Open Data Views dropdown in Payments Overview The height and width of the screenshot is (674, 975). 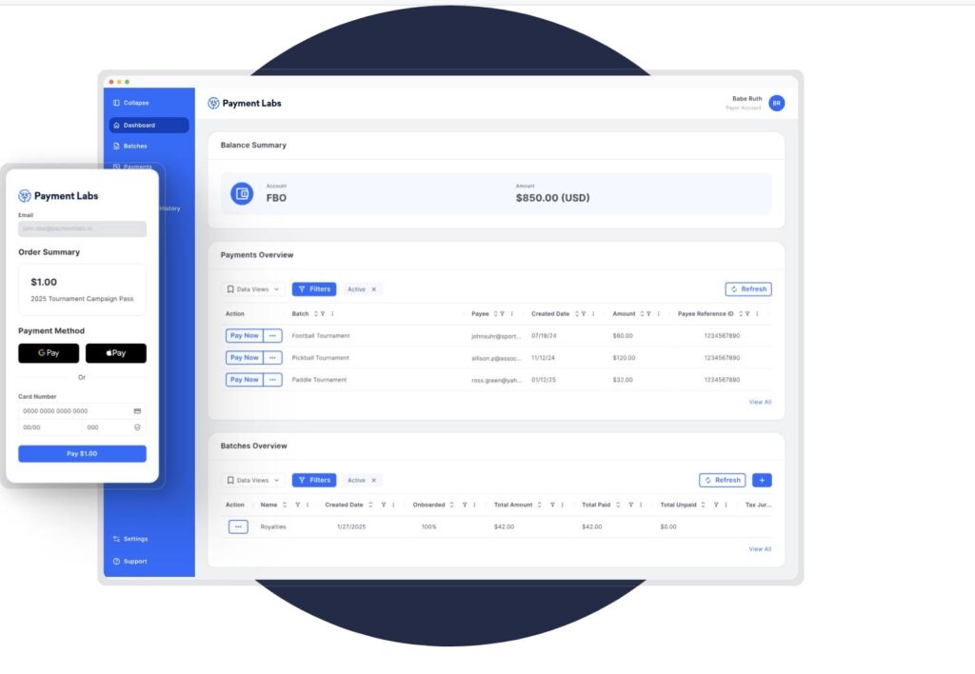pyautogui.click(x=253, y=289)
